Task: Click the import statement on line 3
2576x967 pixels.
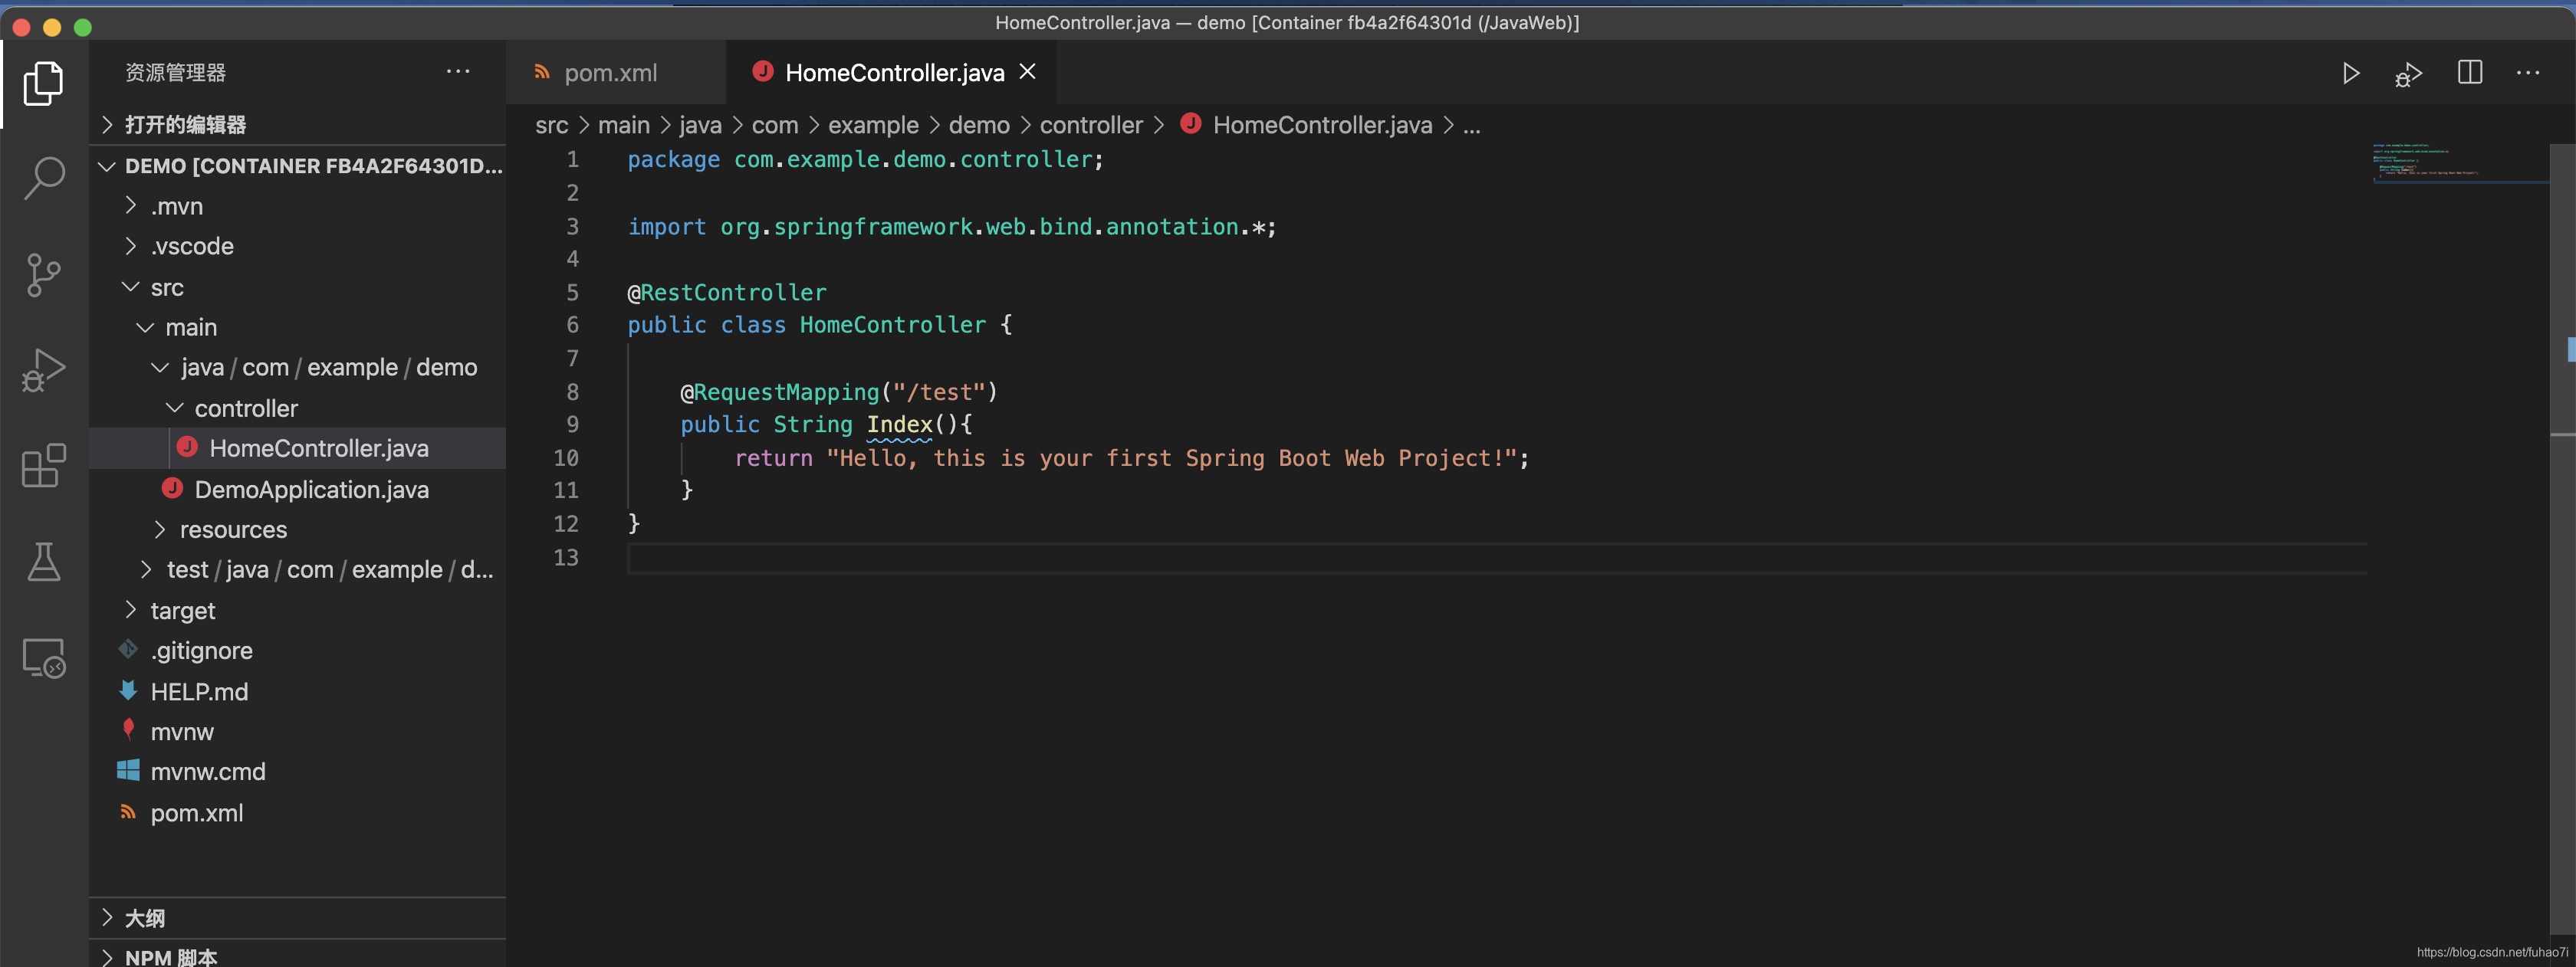Action: [951, 227]
